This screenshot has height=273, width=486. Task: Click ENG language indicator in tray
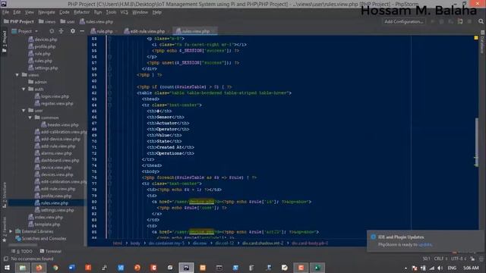pos(452,268)
